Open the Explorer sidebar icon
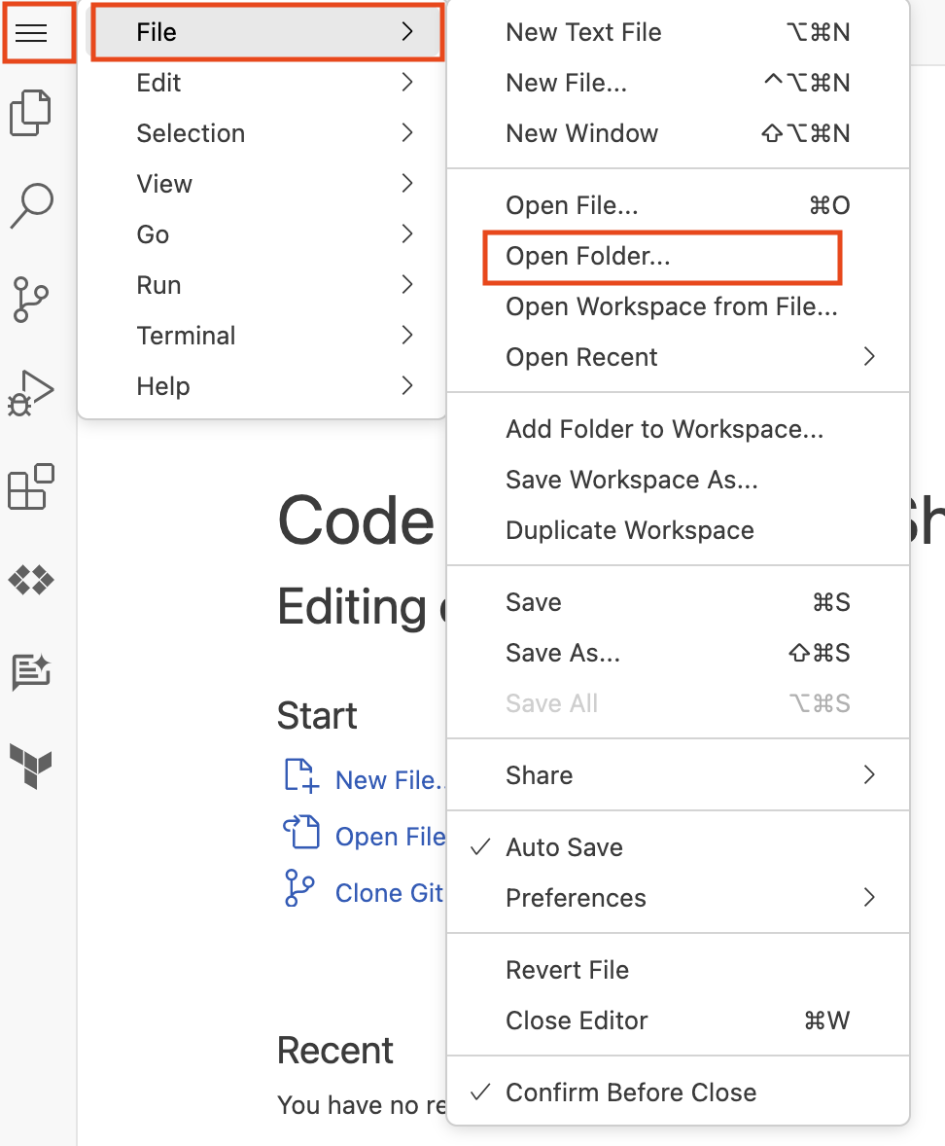The height and width of the screenshot is (1146, 945). tap(31, 113)
